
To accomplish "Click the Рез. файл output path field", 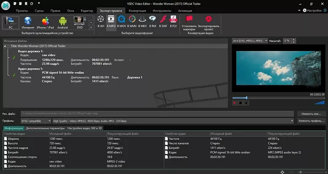I will pyautogui.click(x=157, y=113).
